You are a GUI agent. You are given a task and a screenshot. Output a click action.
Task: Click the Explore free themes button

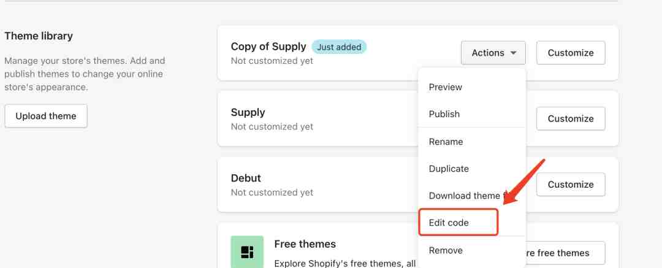565,253
